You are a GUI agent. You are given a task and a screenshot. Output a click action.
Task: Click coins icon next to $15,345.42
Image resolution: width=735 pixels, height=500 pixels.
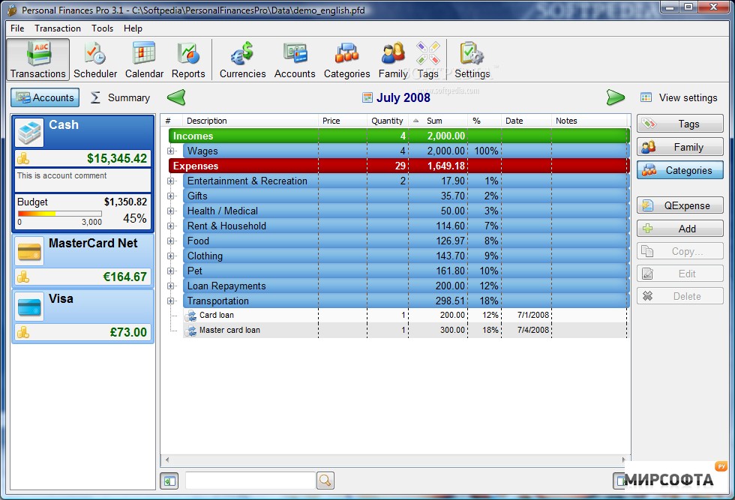[23, 158]
